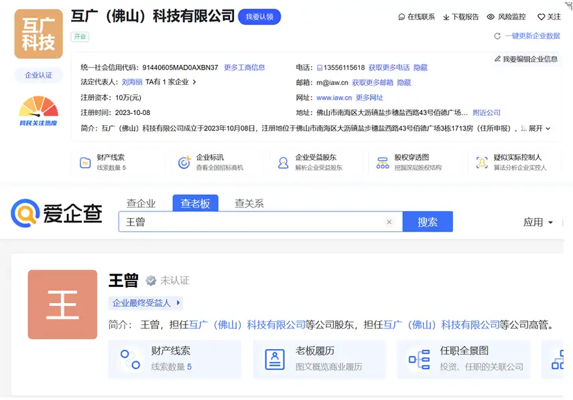Click 获取更多电话 link
This screenshot has height=400, width=573.
[389, 68]
